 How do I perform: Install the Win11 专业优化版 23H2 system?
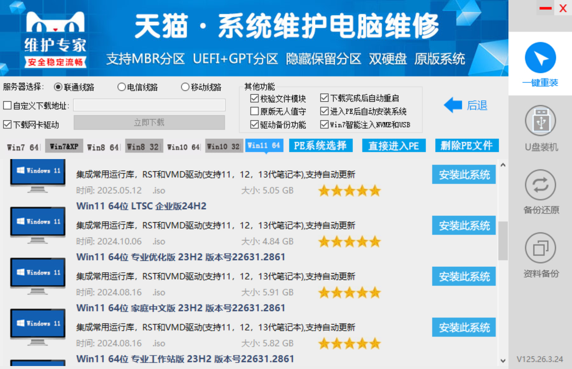(x=464, y=276)
